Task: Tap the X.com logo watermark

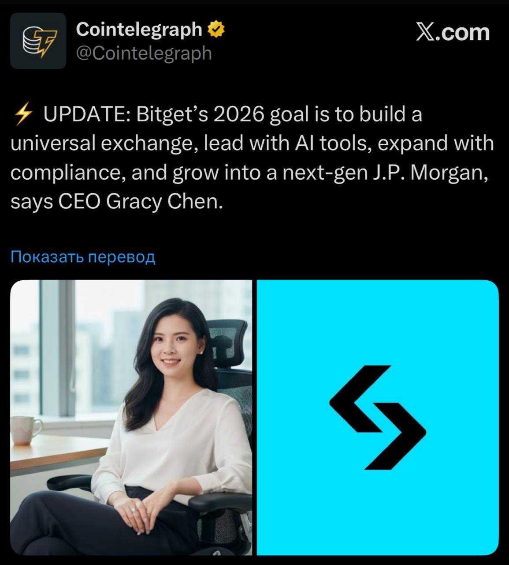Action: click(453, 33)
